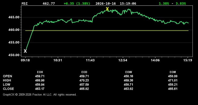The height and width of the screenshot is (105, 198).
Task: Click EOD low value 457.59
Action: [84, 85]
